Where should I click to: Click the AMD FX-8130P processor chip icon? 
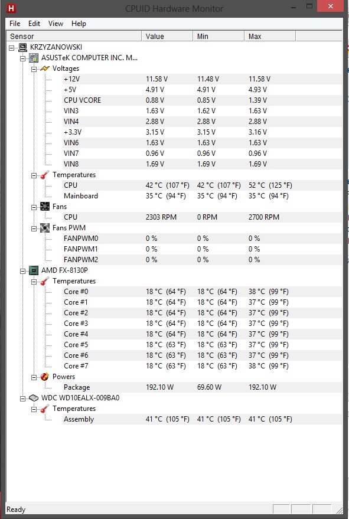[x=34, y=270]
